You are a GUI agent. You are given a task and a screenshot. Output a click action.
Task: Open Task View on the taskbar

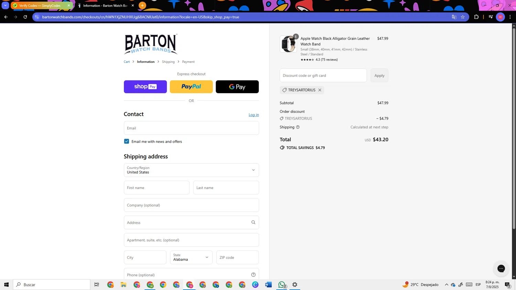[97, 285]
